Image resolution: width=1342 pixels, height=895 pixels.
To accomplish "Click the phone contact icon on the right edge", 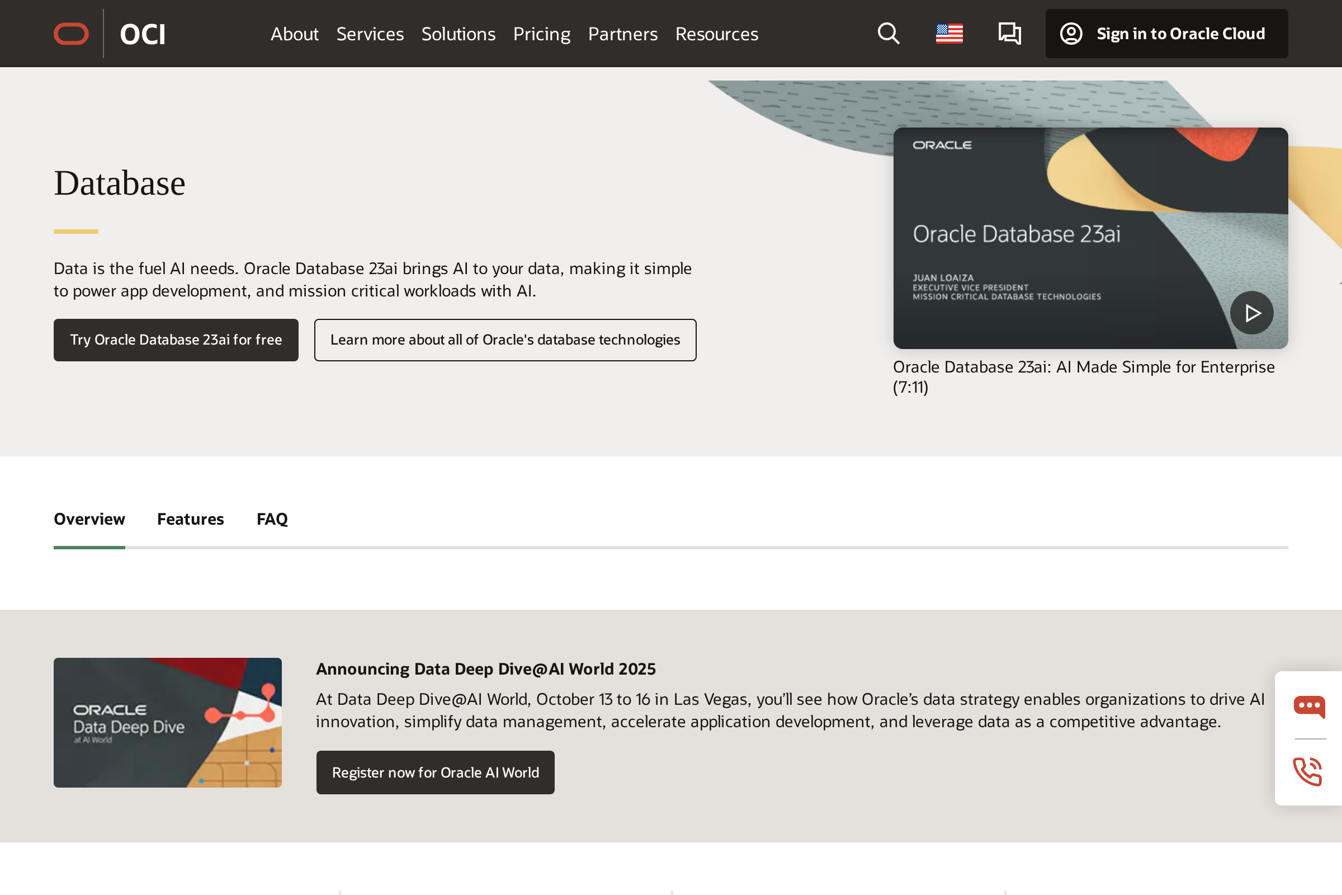I will (x=1309, y=772).
